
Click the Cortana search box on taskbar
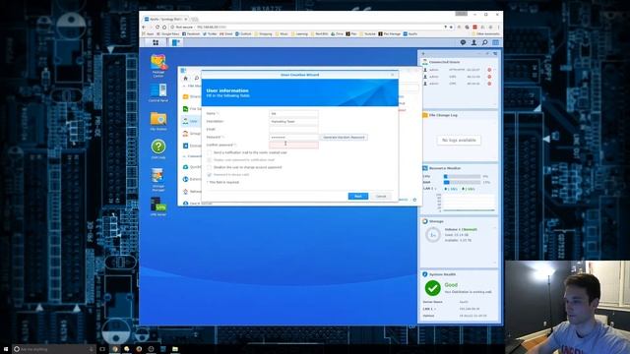pyautogui.click(x=54, y=349)
